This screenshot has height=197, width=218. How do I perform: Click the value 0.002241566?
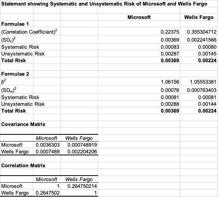202,40
